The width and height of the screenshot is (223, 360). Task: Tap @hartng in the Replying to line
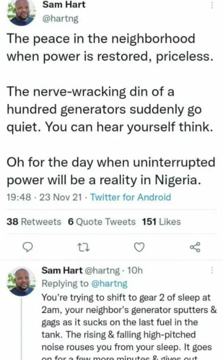click(109, 284)
